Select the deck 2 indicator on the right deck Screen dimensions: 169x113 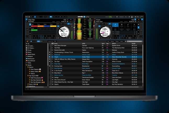[142, 19]
